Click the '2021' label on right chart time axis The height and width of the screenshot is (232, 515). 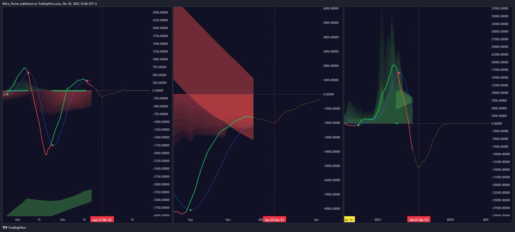[378, 220]
